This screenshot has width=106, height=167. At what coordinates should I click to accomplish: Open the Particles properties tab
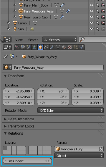pyautogui.click(x=75, y=47)
